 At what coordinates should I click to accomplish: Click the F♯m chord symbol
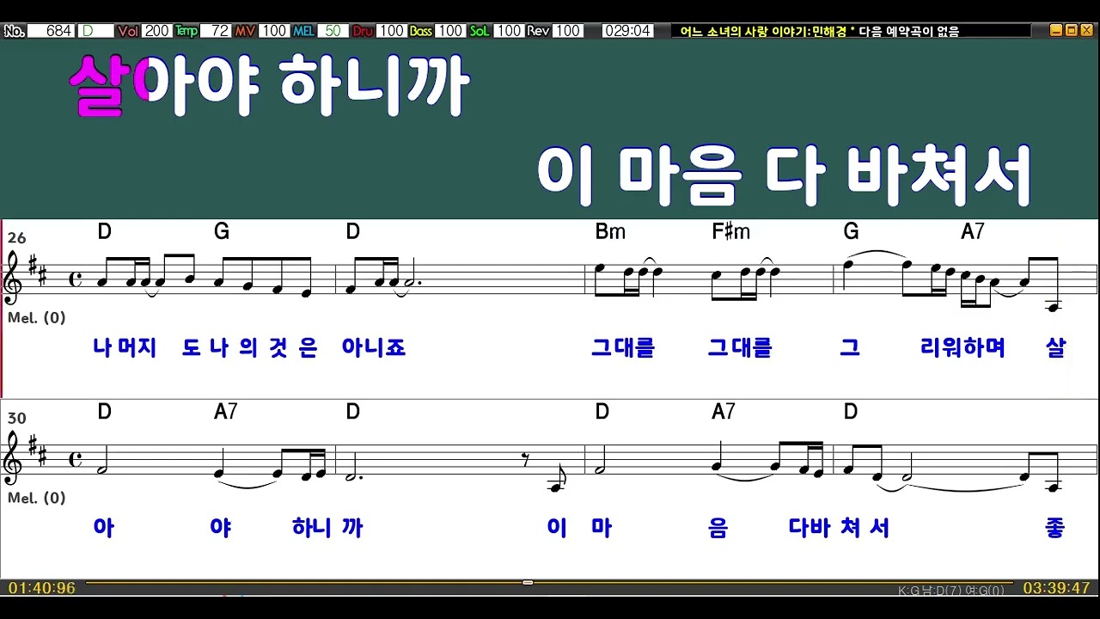pos(731,231)
